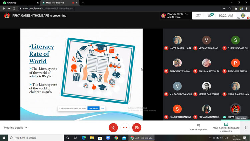The height and width of the screenshot is (141, 250).
Task: Open Chrome's three-dot menu
Action: (x=247, y=8)
